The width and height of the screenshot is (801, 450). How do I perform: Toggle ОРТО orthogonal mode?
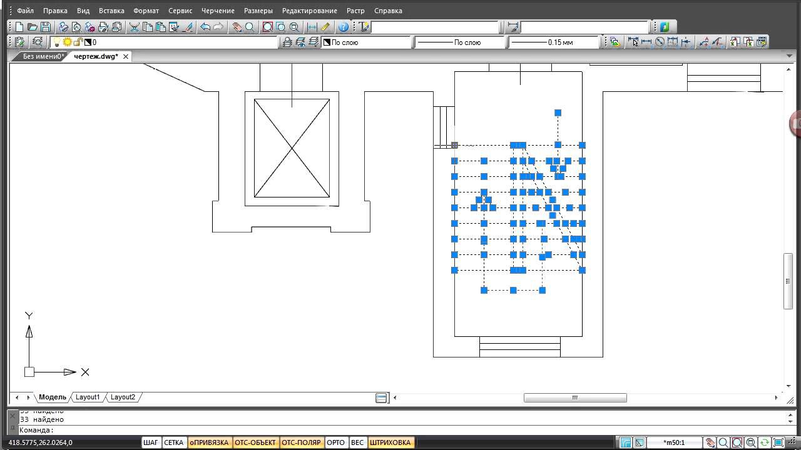(x=336, y=442)
